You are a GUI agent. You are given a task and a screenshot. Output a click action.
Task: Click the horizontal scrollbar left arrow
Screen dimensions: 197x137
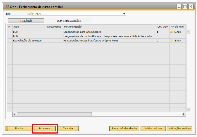[15, 114]
